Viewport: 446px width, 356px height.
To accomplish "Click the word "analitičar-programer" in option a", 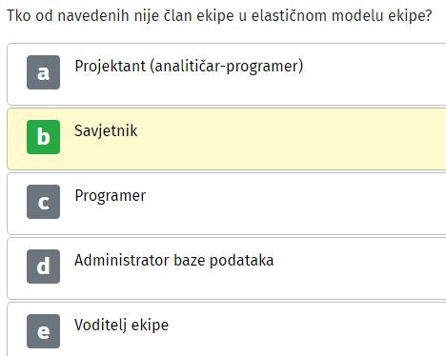I will [227, 67].
